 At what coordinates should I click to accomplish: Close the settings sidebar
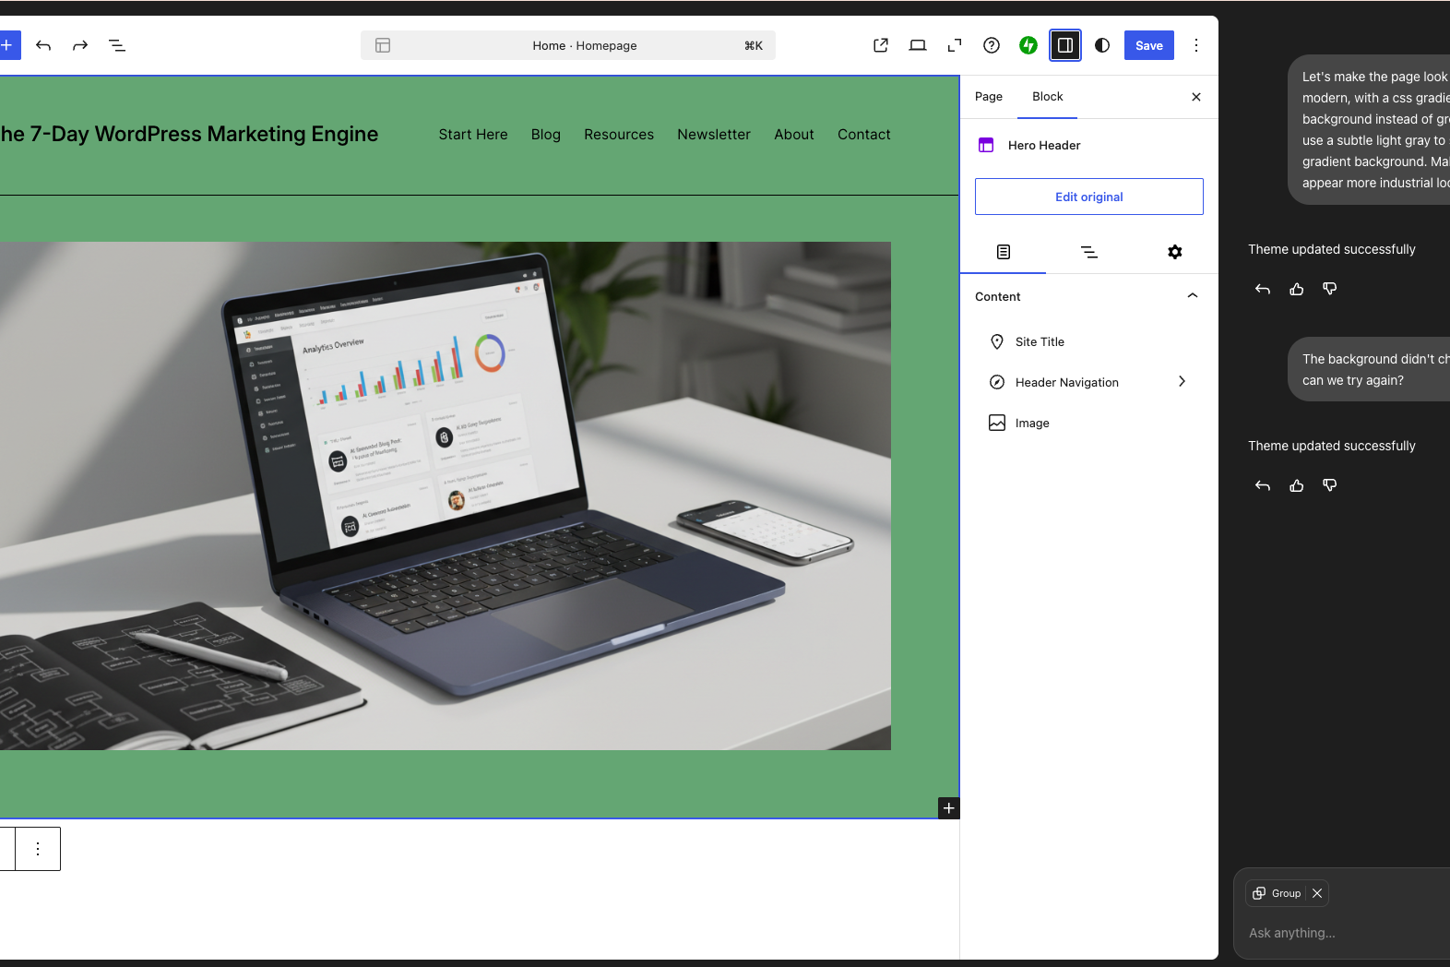coord(1196,97)
